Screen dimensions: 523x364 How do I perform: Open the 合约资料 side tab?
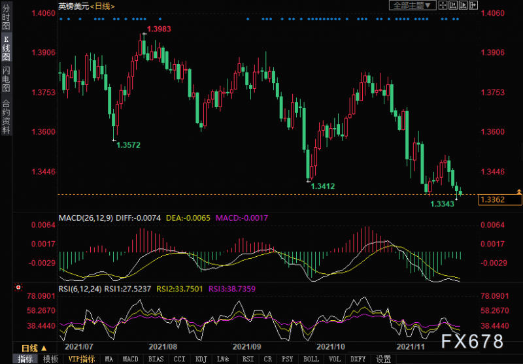(x=6, y=116)
